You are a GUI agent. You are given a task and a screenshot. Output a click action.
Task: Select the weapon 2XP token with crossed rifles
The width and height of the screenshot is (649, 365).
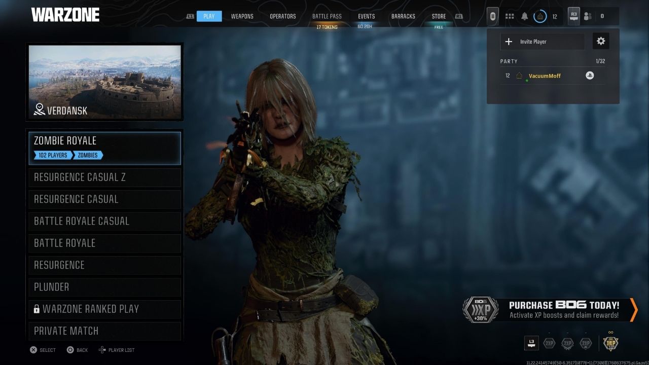pos(567,343)
